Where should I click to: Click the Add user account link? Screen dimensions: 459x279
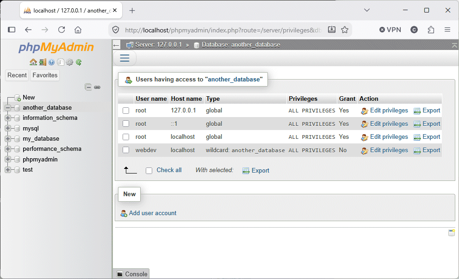(x=153, y=213)
